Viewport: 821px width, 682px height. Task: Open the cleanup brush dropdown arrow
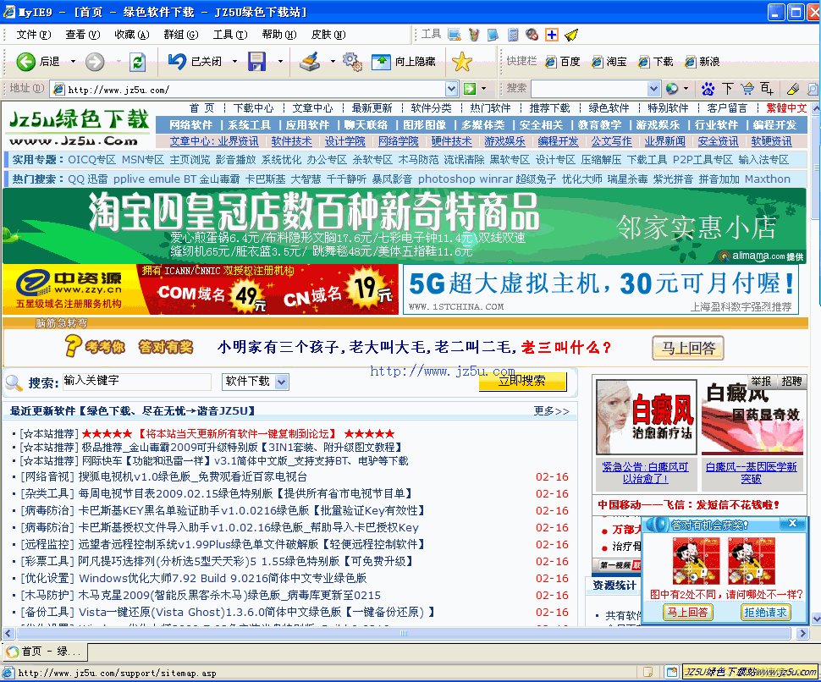pos(333,62)
